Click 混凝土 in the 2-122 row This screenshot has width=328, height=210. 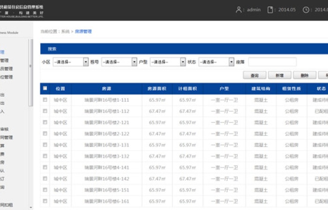[x=261, y=134]
